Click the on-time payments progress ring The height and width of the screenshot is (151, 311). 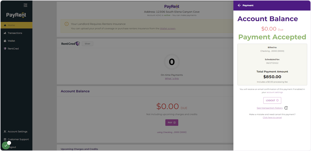click(172, 62)
